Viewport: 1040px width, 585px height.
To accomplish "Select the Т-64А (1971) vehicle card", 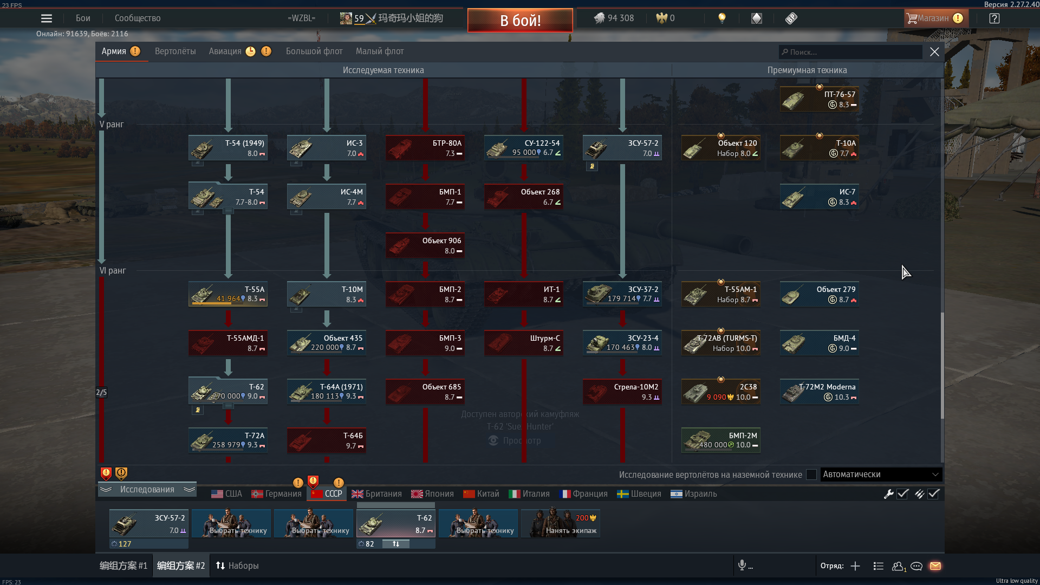I will [327, 392].
